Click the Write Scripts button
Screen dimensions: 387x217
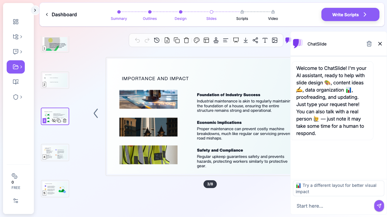coord(350,14)
